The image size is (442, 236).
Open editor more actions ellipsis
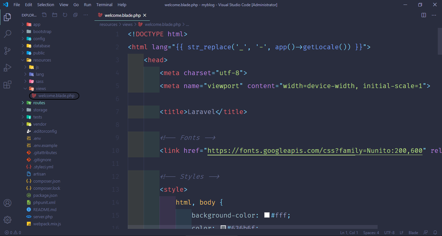[434, 15]
